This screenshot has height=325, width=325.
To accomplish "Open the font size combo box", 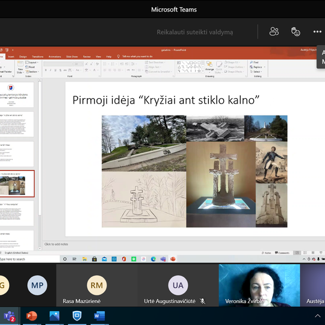I will 79,64.
